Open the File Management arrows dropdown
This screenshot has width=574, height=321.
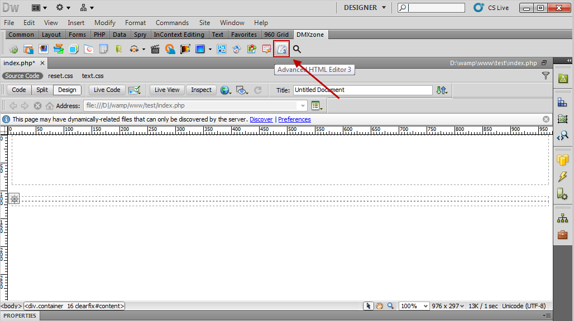(442, 90)
